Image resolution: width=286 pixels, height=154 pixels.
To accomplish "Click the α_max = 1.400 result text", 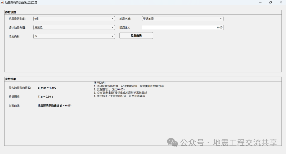I will (x=47, y=88).
